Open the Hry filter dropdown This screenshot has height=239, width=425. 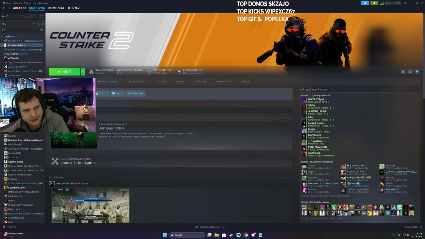18,24
